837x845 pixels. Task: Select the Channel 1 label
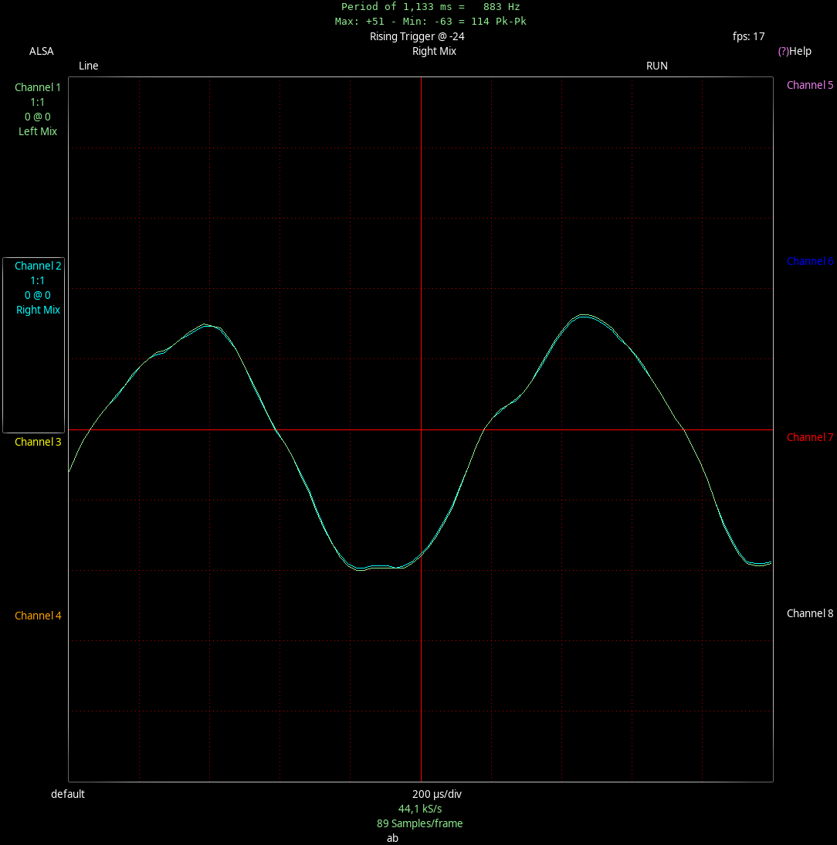coord(38,87)
